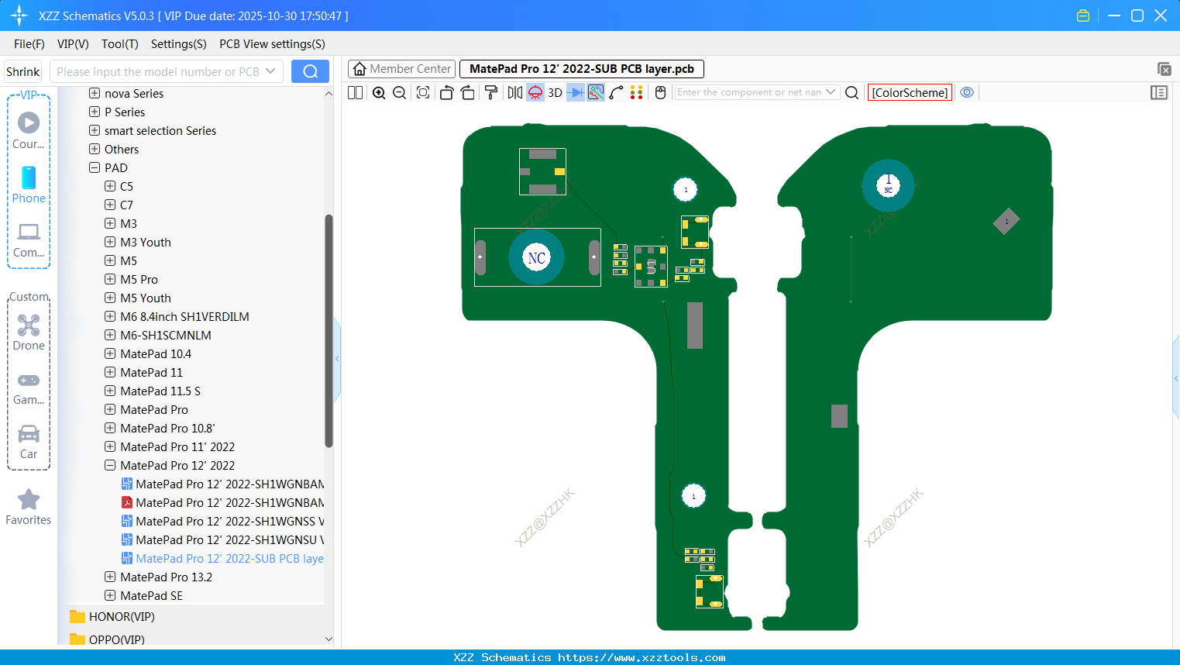Select the format painter tool icon
The width and height of the screenshot is (1180, 665).
point(490,93)
